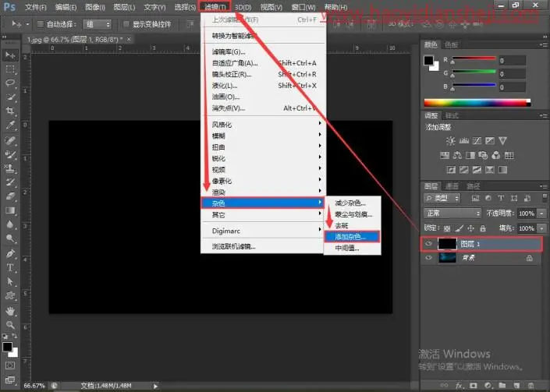This screenshot has width=550, height=392.
Task: Select the Dodge tool
Action: tap(10, 238)
